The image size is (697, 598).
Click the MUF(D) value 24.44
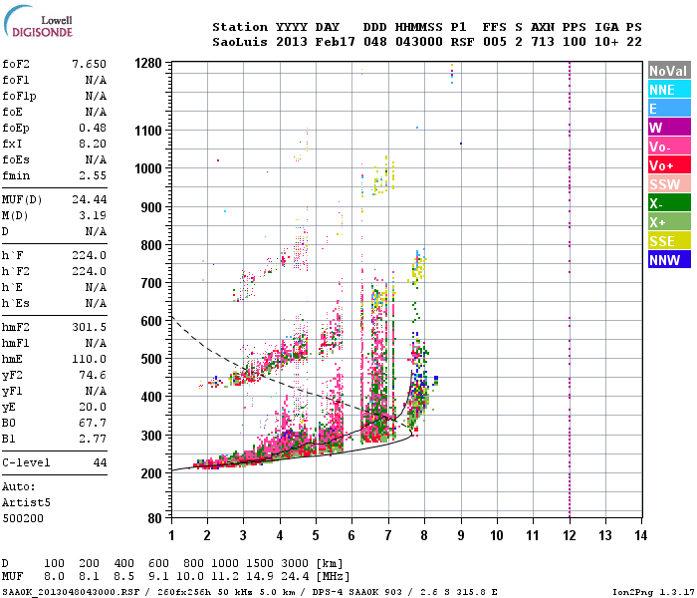point(90,199)
